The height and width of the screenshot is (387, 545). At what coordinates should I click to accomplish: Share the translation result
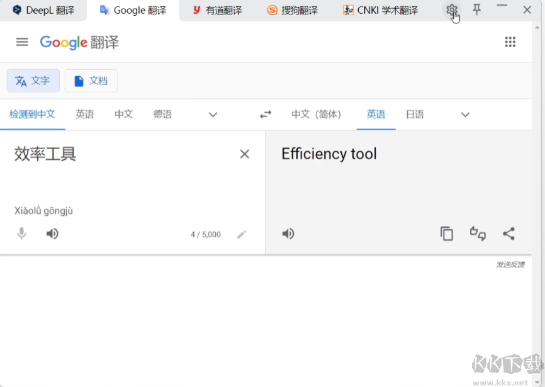(508, 233)
